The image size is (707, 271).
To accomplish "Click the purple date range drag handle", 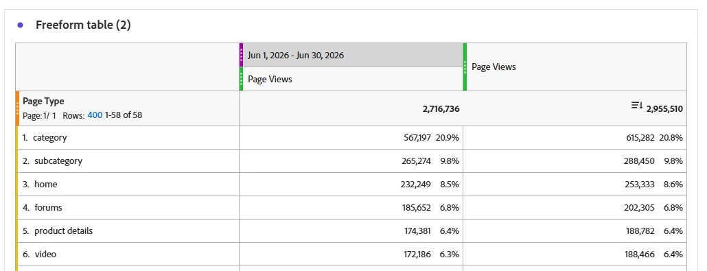I will click(x=241, y=55).
